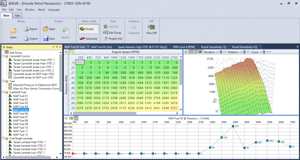Viewport: 300px width, 160px height.
Task: Close the MAP Fuel 05 [ms] tab
Action: click(x=88, y=47)
